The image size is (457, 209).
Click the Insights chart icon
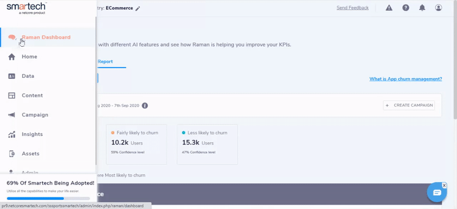tap(11, 134)
